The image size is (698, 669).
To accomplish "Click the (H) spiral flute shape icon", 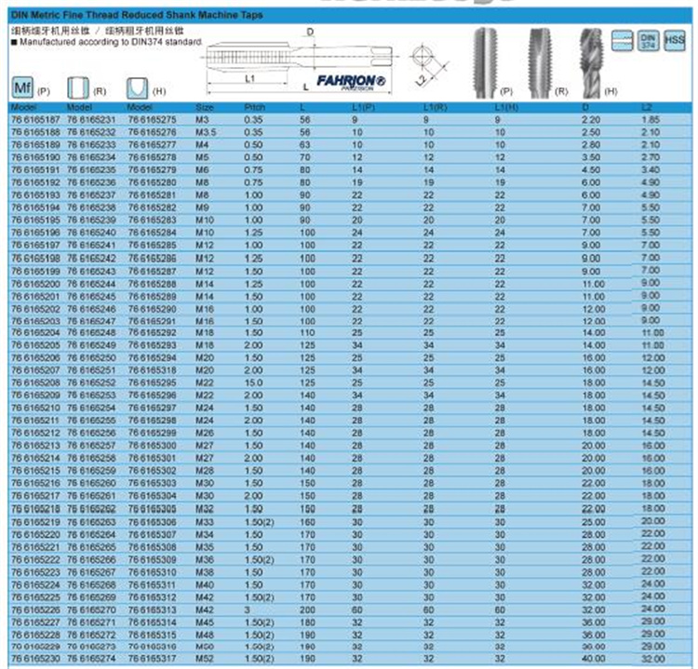I will 137,87.
